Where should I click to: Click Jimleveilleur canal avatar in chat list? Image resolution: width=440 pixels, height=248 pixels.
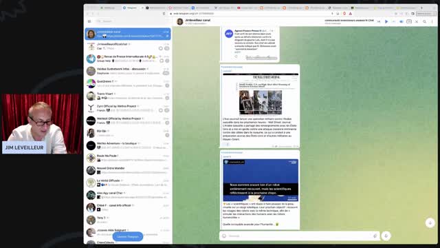click(x=91, y=34)
